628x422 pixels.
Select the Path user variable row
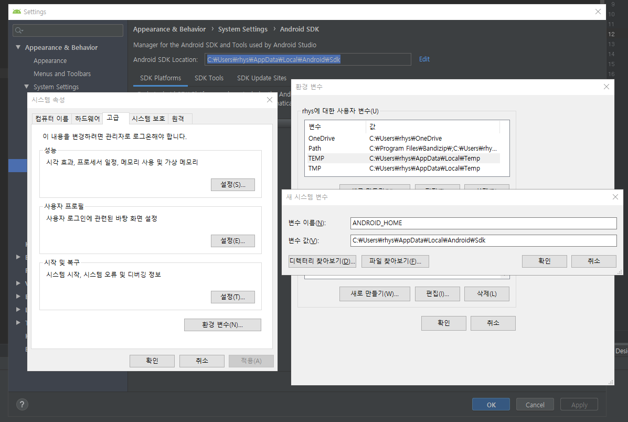[x=404, y=149]
